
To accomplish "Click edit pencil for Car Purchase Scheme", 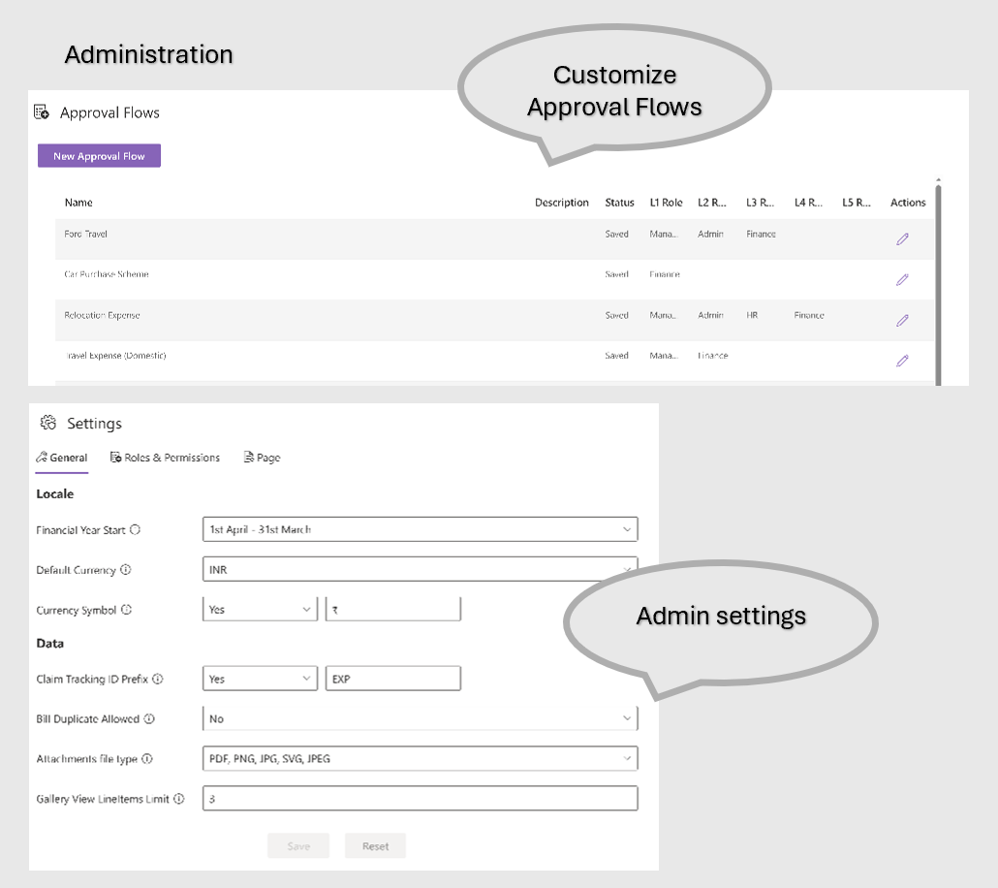I will [902, 279].
